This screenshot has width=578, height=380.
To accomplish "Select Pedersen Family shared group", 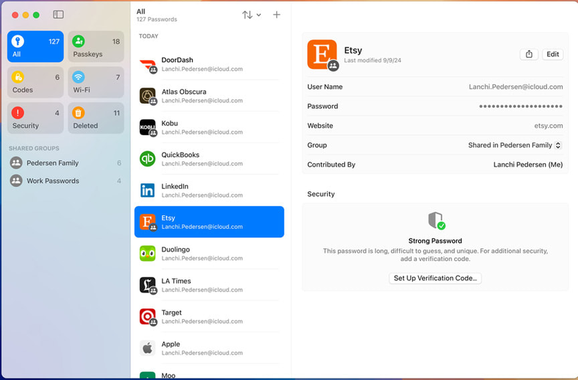I will pos(65,163).
